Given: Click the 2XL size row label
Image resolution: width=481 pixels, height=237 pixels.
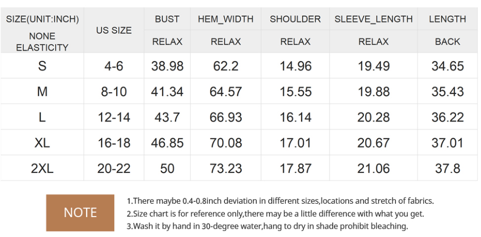Looking at the screenshot, I should (42, 168).
